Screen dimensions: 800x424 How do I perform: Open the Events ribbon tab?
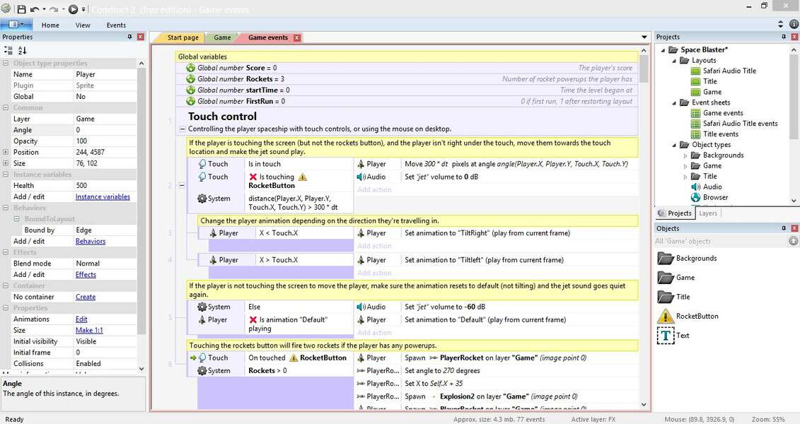click(116, 25)
